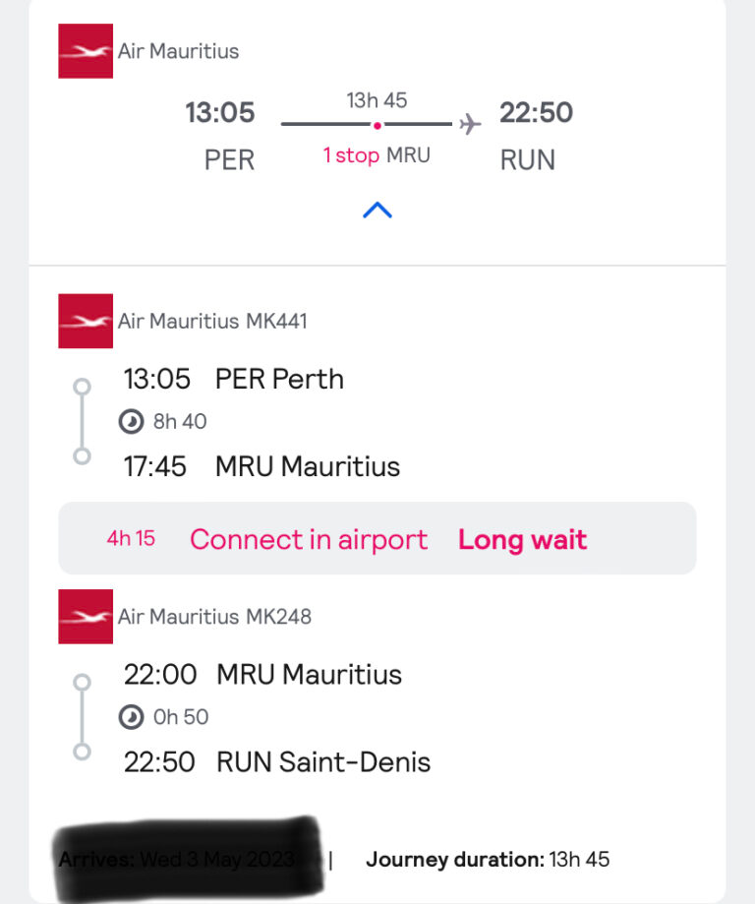The height and width of the screenshot is (904, 755).
Task: Select the 'Air Mauritius MK441' flight label
Action: point(212,321)
